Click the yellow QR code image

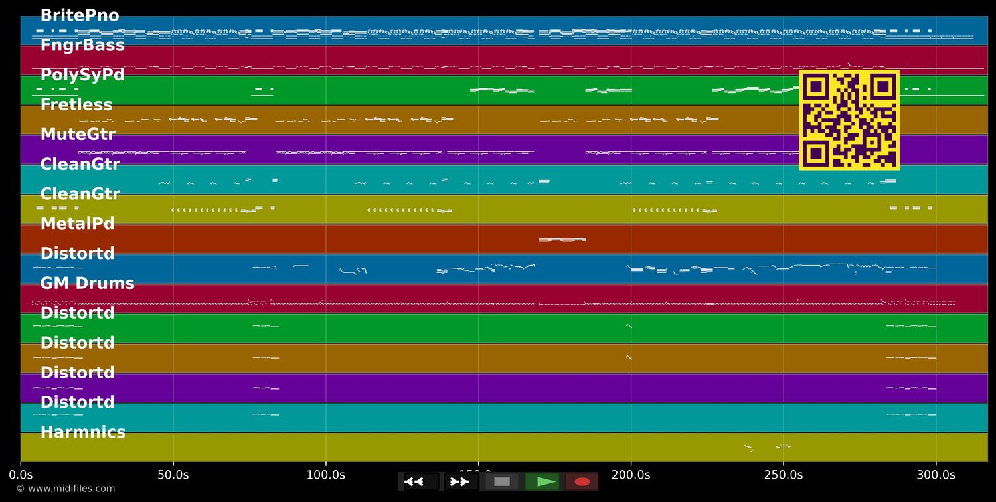849,120
